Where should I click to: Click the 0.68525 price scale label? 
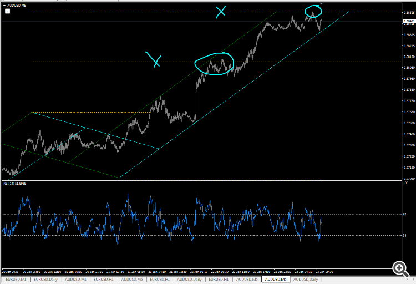coord(409,12)
